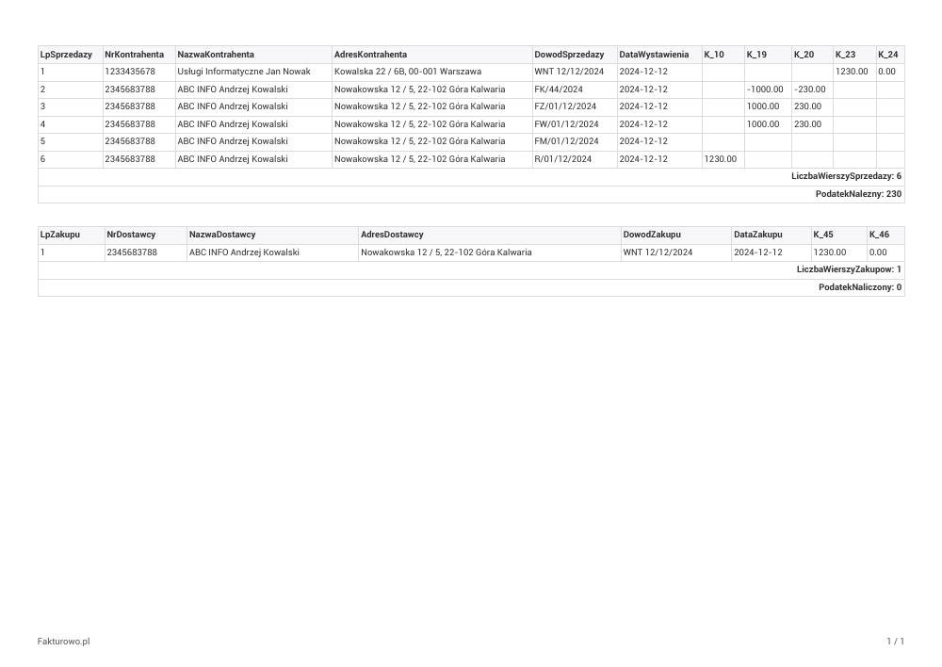The width and height of the screenshot is (942, 667).
Task: Click the PodatekNaliczony: 0 summary
Action: tap(860, 288)
